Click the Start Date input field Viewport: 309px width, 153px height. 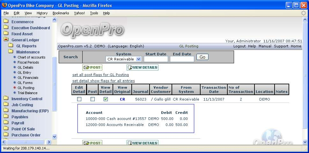pyautogui.click(x=156, y=59)
